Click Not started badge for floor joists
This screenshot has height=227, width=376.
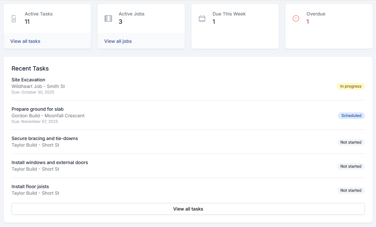pyautogui.click(x=351, y=190)
